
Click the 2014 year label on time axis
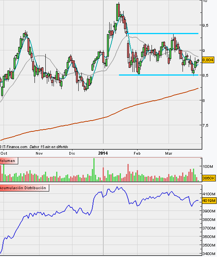pos(103,153)
